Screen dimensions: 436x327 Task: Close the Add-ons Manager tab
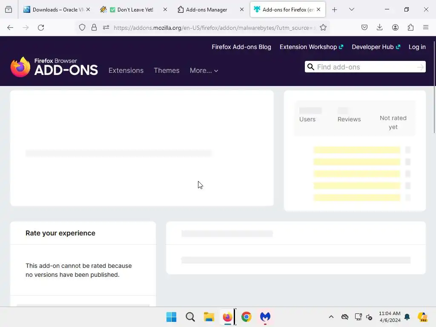[242, 9]
